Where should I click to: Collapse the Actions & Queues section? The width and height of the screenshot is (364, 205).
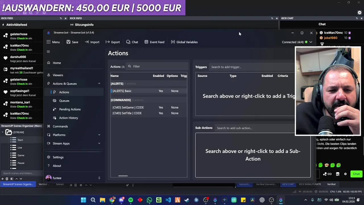click(x=99, y=84)
